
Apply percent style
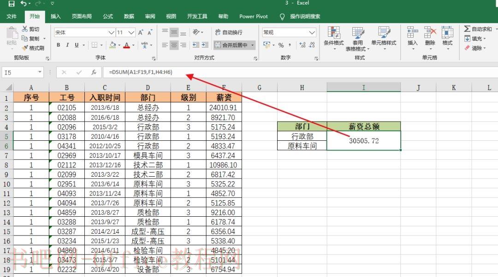[x=281, y=45]
